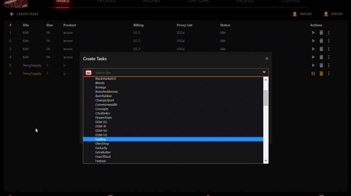The height and width of the screenshot is (196, 351).
Task: Switch to the Proxies tab
Action: click(106, 1)
